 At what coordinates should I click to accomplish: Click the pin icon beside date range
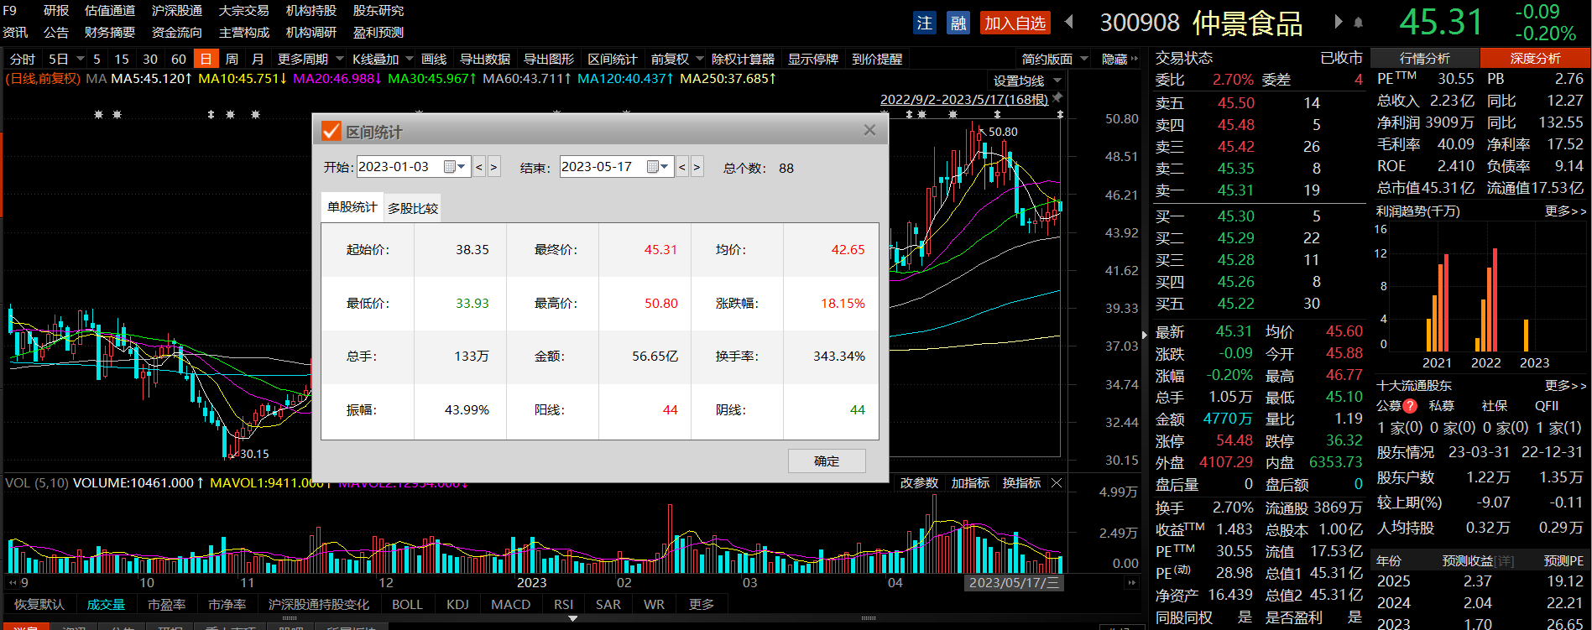tap(1057, 98)
